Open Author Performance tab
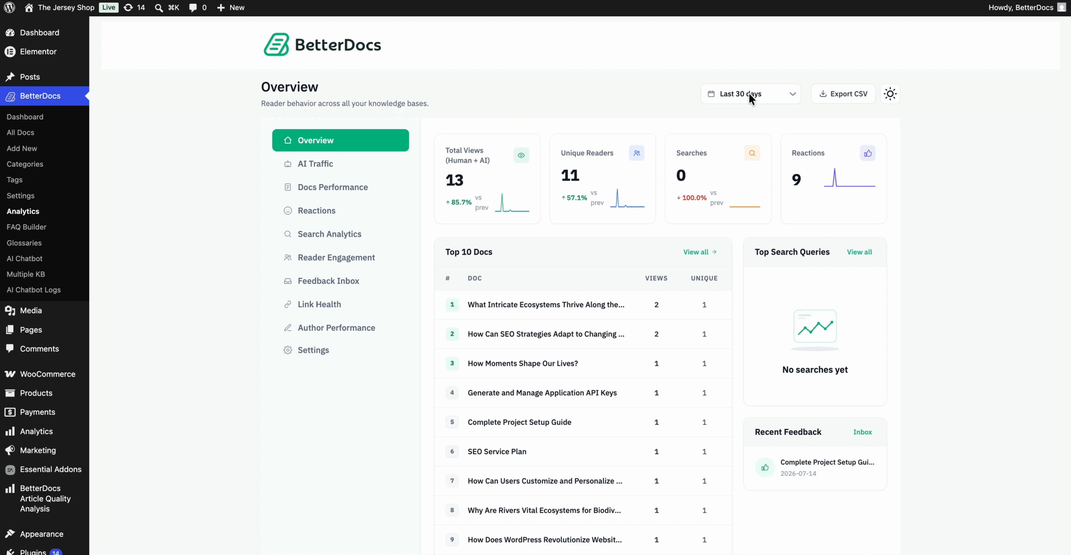1071x555 pixels. pyautogui.click(x=340, y=328)
